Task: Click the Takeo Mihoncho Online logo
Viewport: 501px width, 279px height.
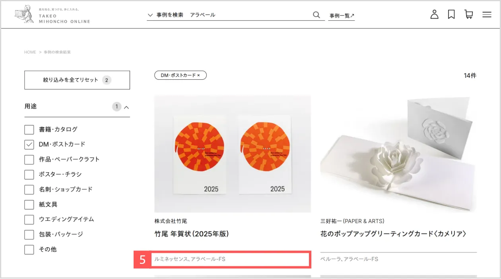Action: tap(52, 15)
